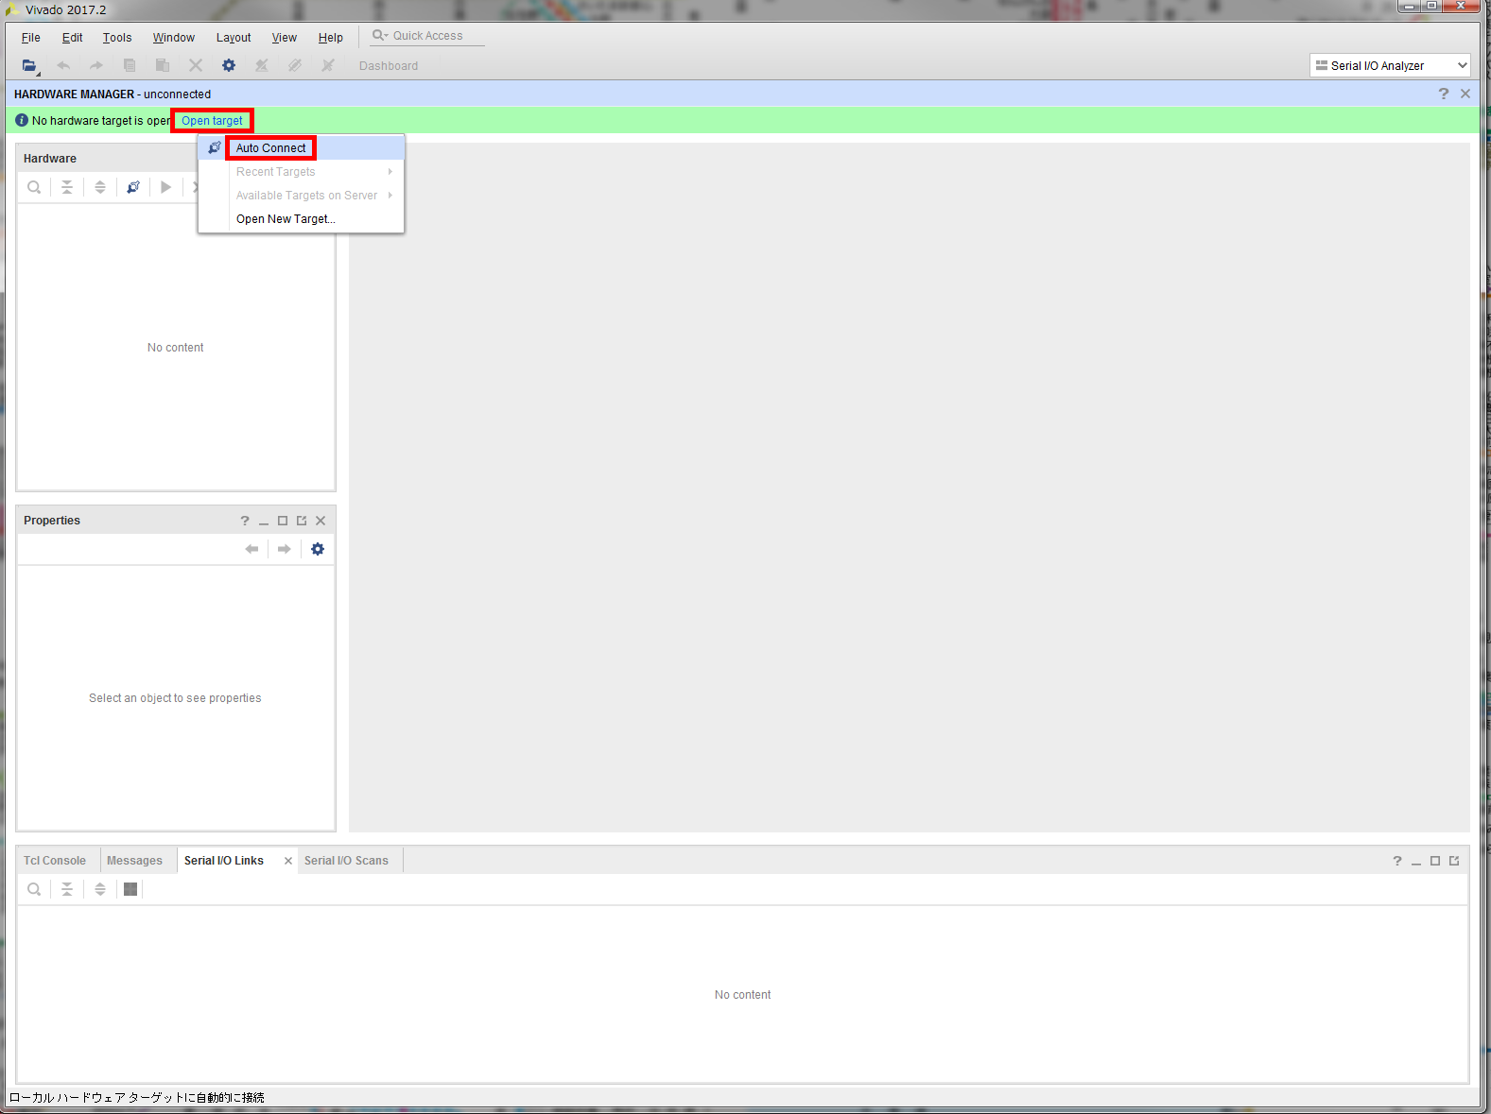1491x1114 pixels.
Task: Open Hardware Manager help question mark
Action: [x=1444, y=94]
